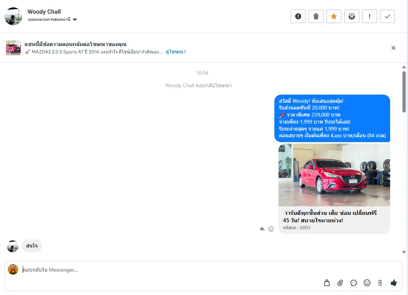408x295 pixels.
Task: Open the shopping bag products icon
Action: 327,283
